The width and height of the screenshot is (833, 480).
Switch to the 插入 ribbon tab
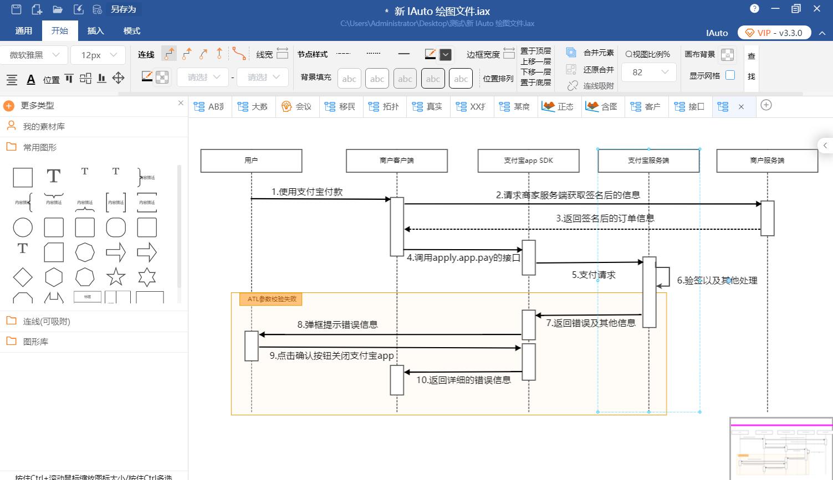[x=95, y=30]
